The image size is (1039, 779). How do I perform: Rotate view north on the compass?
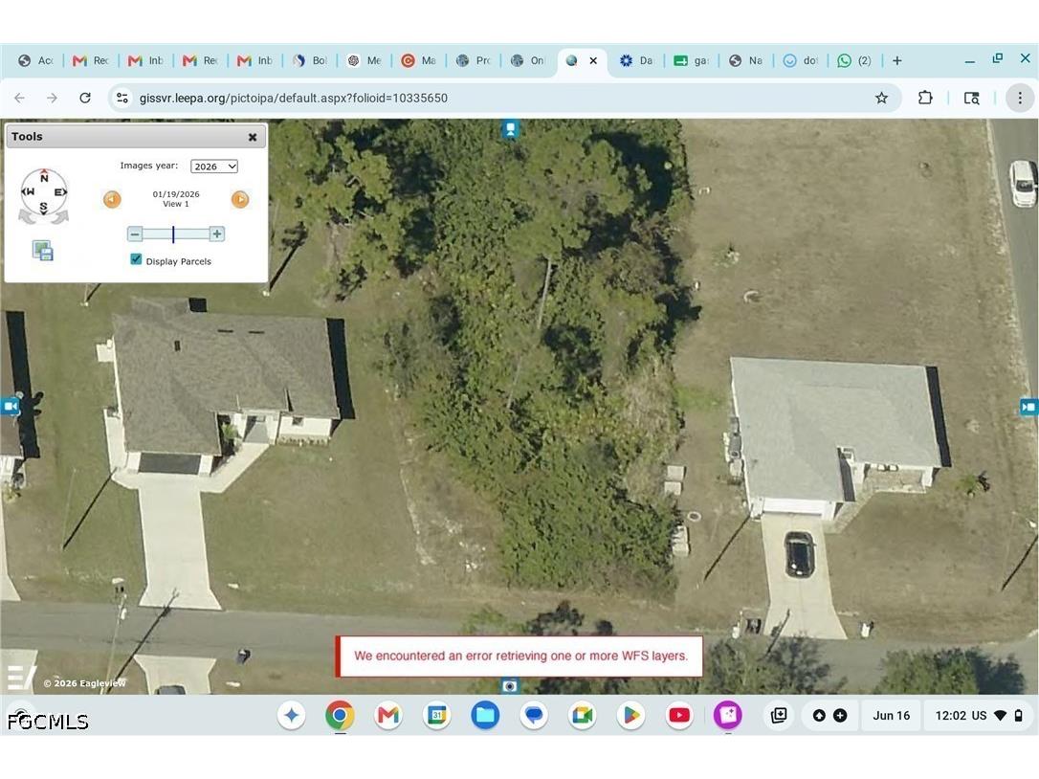44,177
